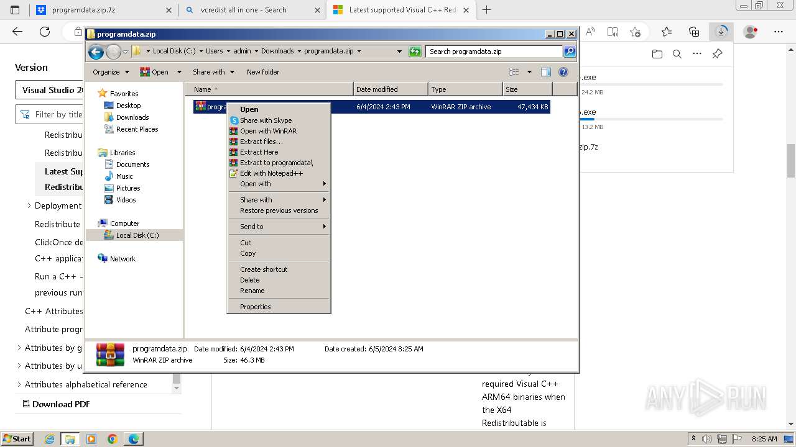Open downloads folder icon in Edge panel
Image resolution: width=796 pixels, height=447 pixels.
click(657, 54)
